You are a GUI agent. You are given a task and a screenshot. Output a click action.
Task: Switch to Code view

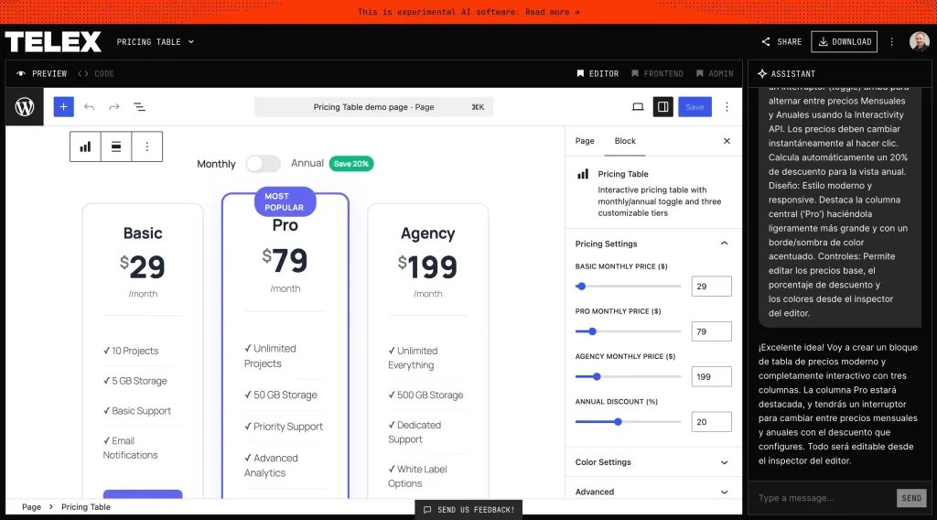pyautogui.click(x=95, y=73)
